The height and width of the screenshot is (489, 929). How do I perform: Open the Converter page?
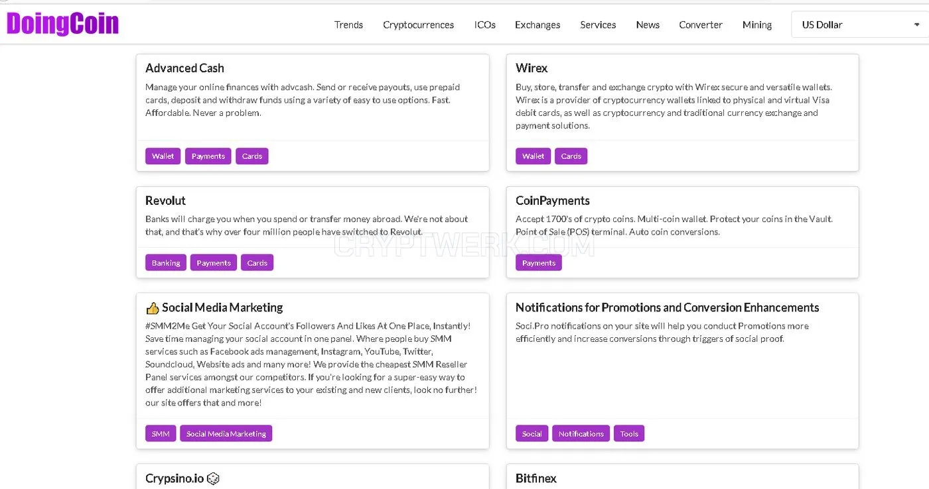[x=701, y=25]
